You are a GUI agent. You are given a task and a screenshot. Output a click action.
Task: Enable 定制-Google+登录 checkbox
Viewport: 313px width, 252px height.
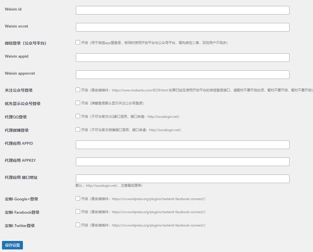pyautogui.click(x=78, y=198)
